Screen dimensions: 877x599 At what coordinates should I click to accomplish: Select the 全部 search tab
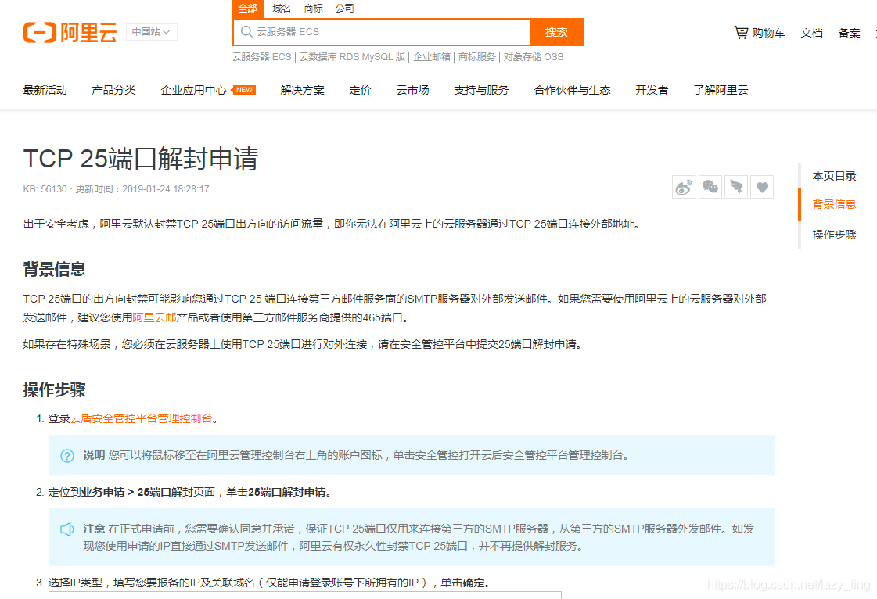[x=248, y=9]
